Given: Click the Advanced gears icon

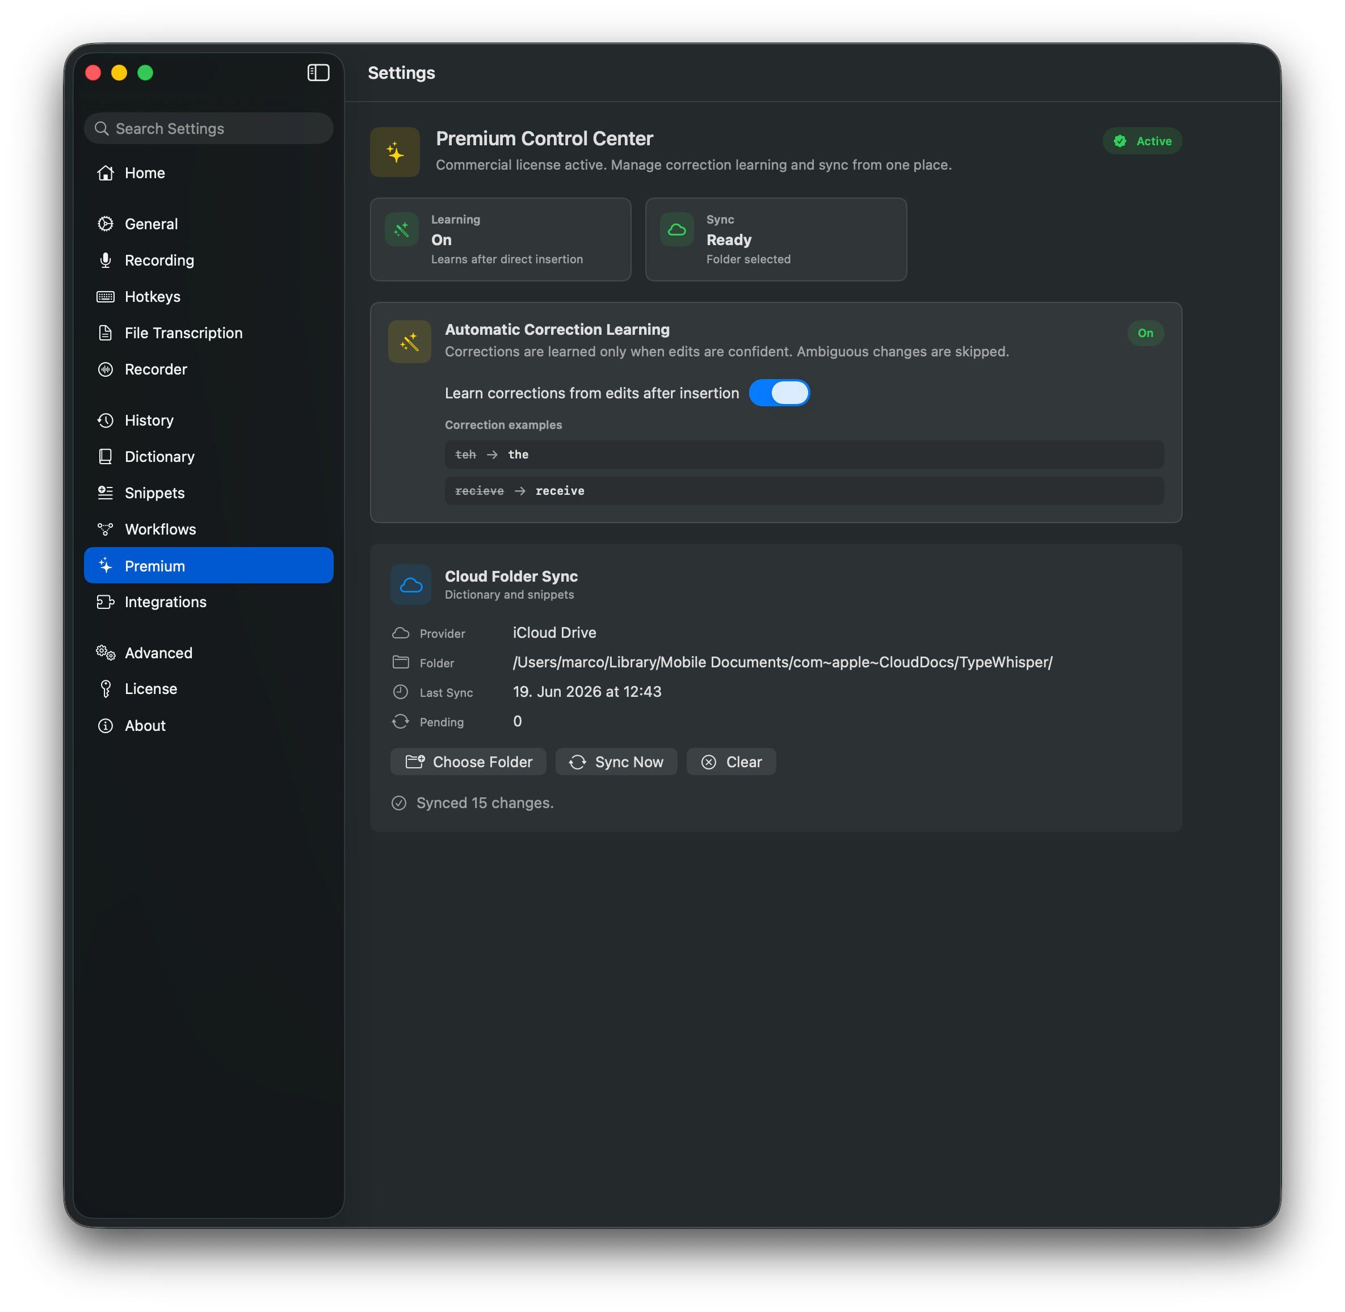Looking at the screenshot, I should 106,653.
